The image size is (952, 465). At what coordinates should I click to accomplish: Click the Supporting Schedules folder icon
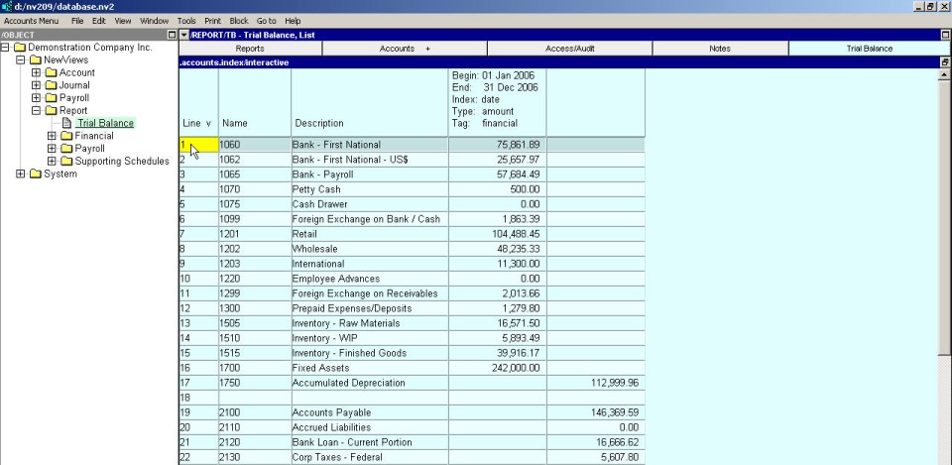pos(66,162)
